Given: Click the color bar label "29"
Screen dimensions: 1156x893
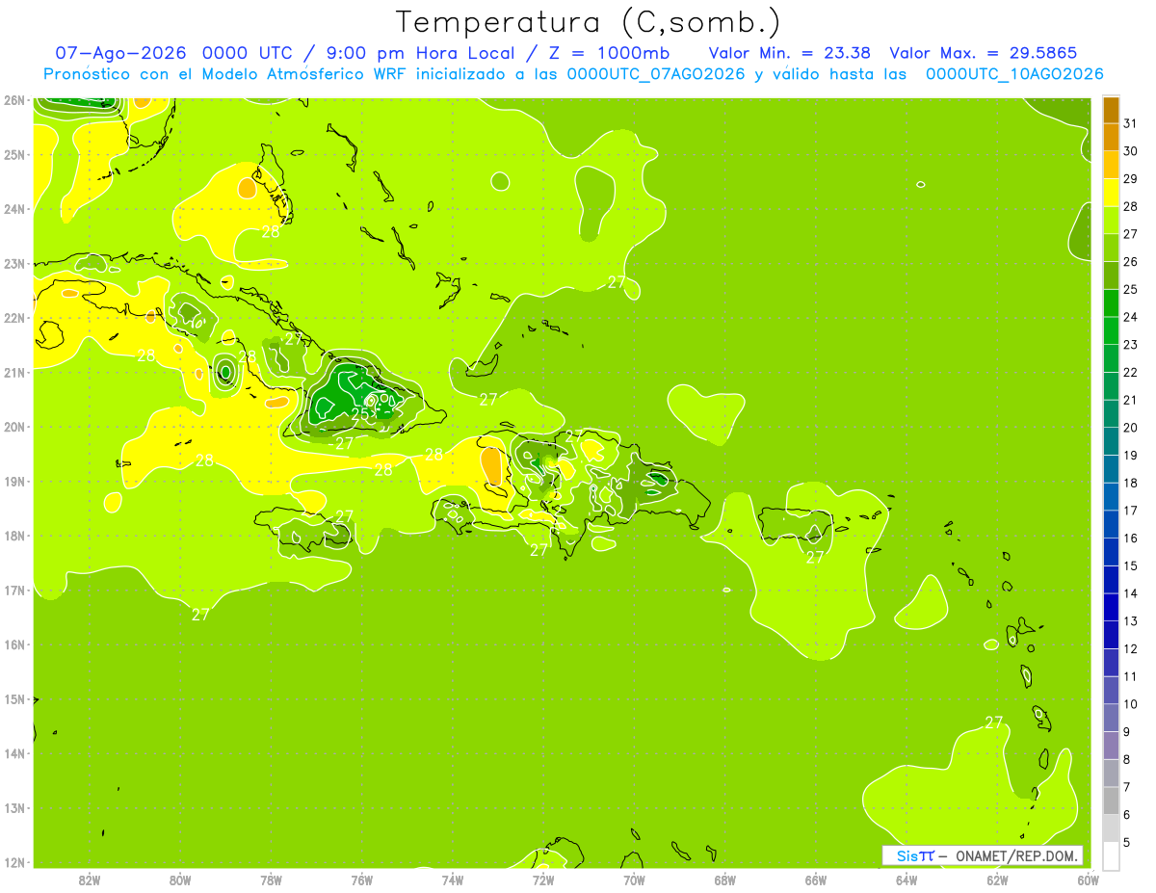Looking at the screenshot, I should coord(1130,178).
